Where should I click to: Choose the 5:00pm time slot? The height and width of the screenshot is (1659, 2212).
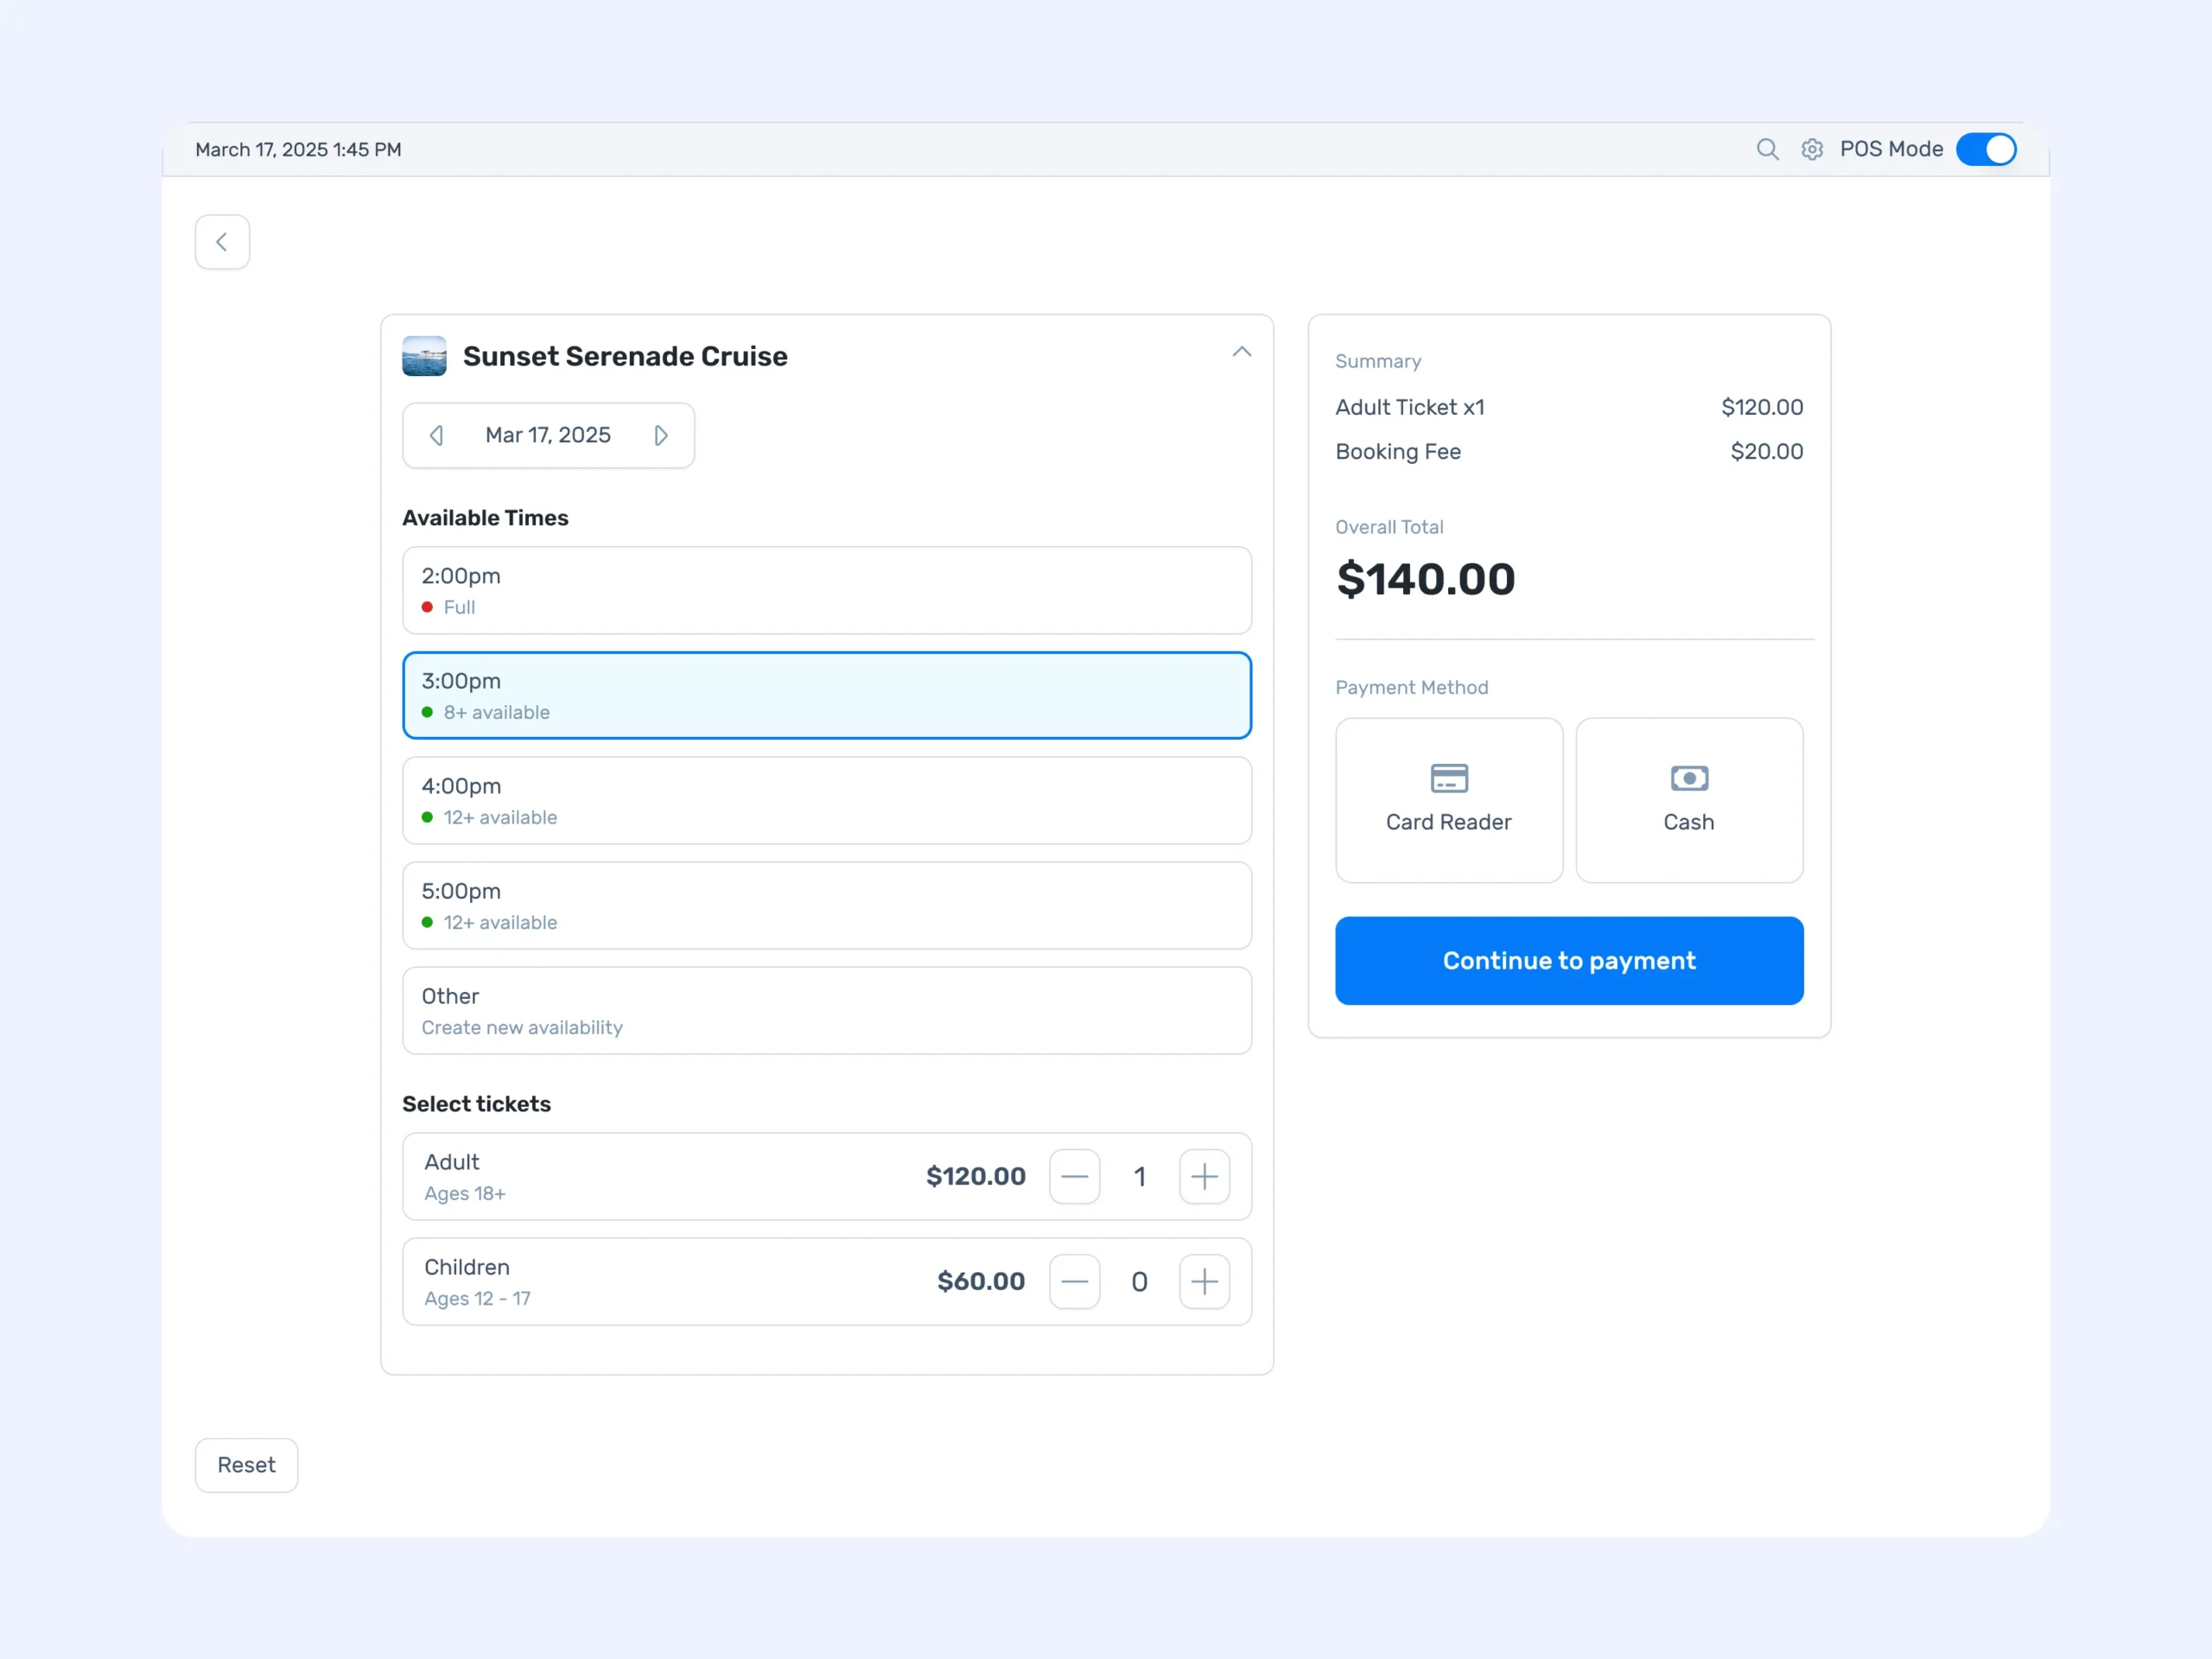pos(827,905)
